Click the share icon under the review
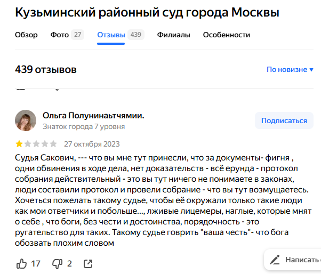Image resolution: width=321 pixels, height=274 pixels. (x=89, y=263)
